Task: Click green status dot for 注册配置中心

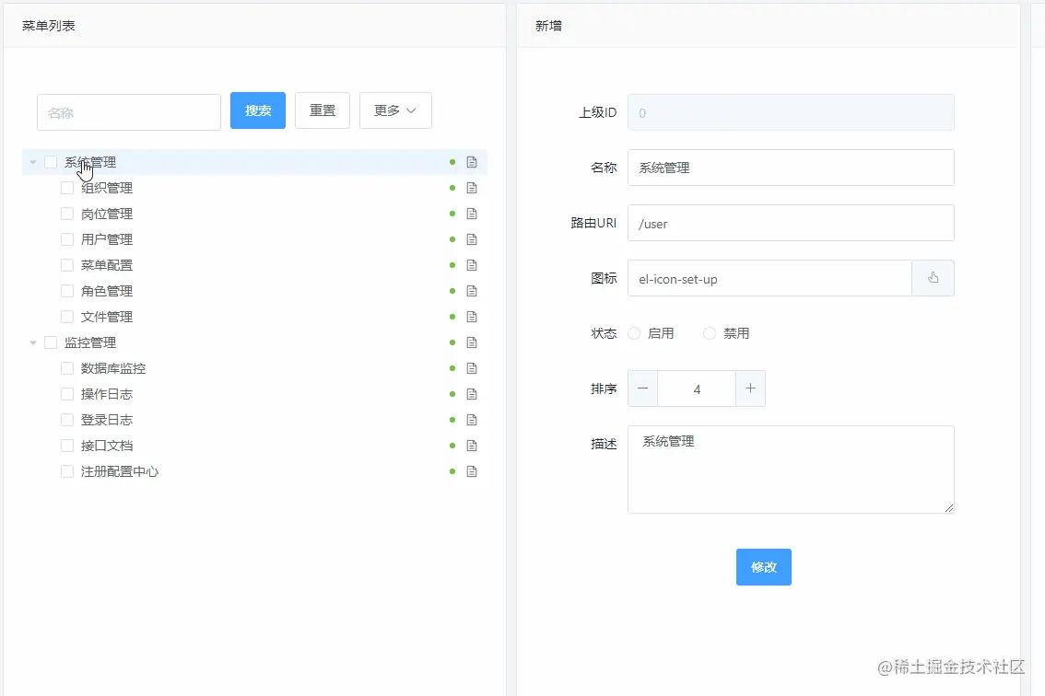Action: point(452,471)
